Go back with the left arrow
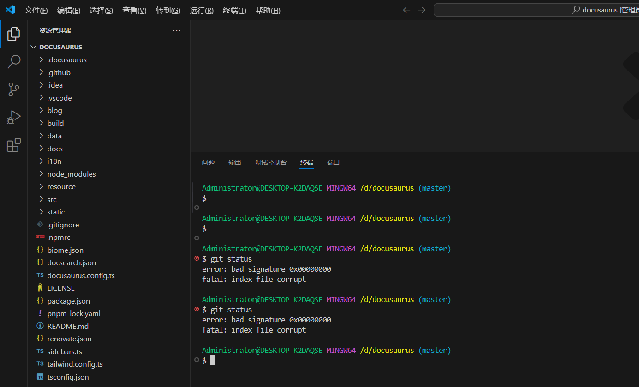The image size is (639, 387). [406, 10]
